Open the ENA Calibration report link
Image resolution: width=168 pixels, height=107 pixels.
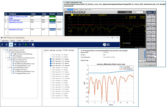tap(14, 20)
